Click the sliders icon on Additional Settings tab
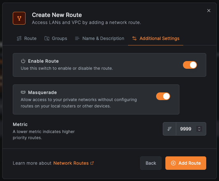This screenshot has width=219, height=181. [x=134, y=38]
